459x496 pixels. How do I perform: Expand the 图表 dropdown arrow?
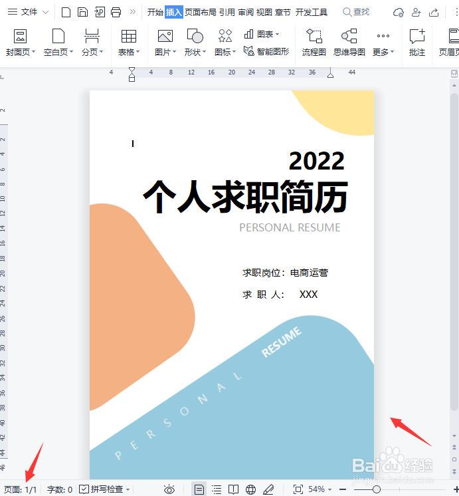[277, 34]
